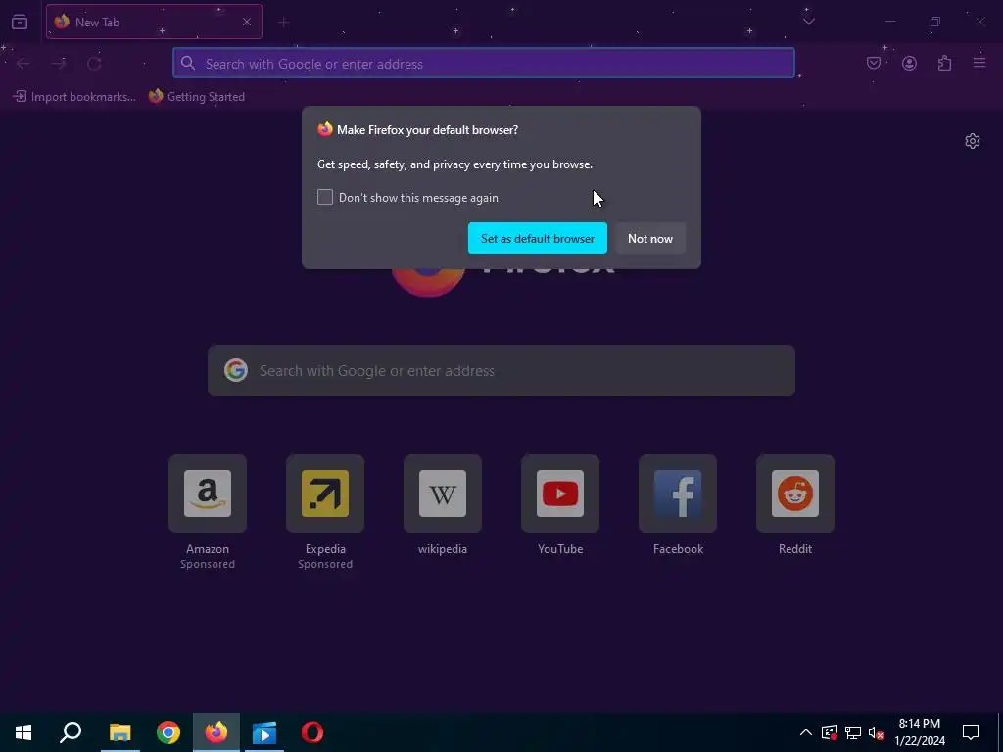Click the tray icon with the red dot
Image resolution: width=1003 pixels, height=752 pixels.
coord(830,732)
